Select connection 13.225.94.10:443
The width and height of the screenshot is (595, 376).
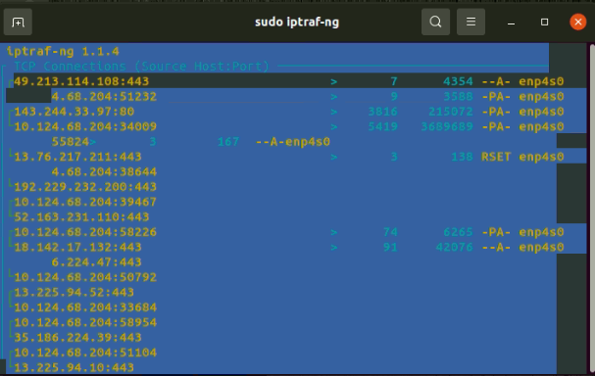point(74,367)
